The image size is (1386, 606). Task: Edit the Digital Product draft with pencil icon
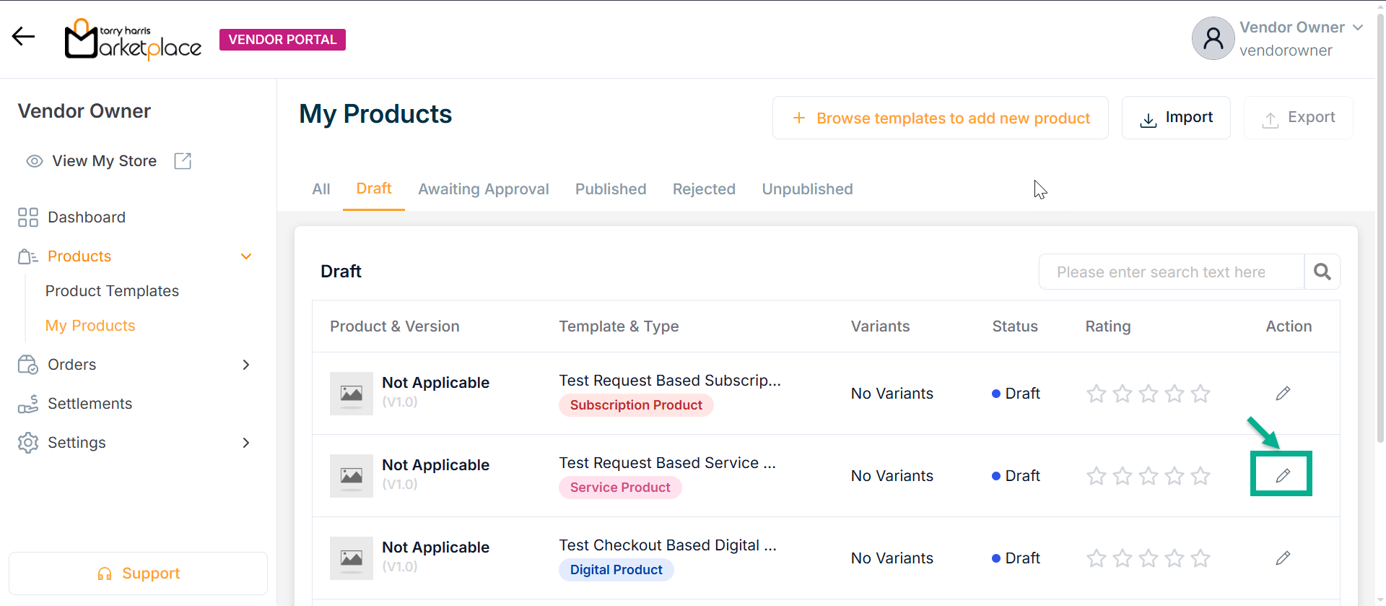[1282, 558]
